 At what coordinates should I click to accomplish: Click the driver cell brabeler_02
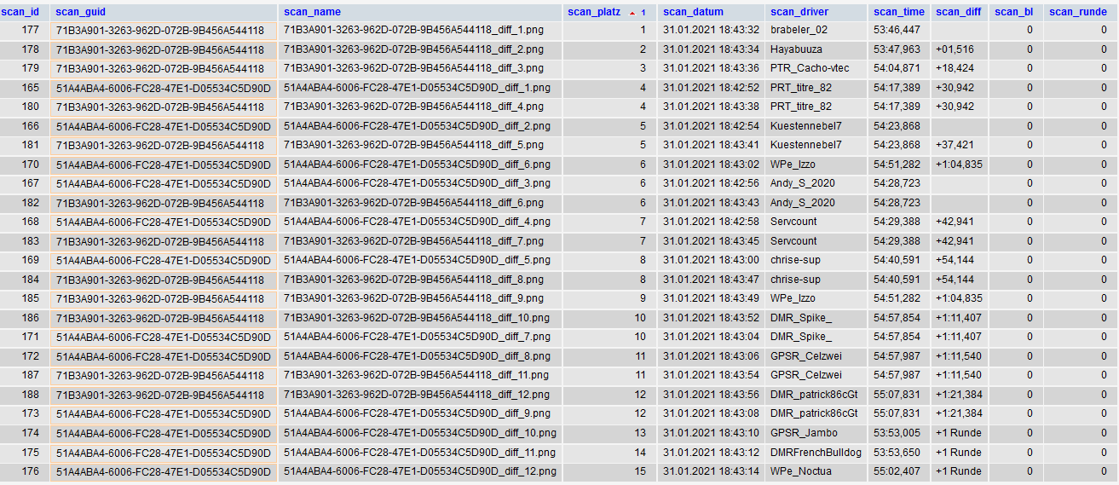[x=799, y=30]
